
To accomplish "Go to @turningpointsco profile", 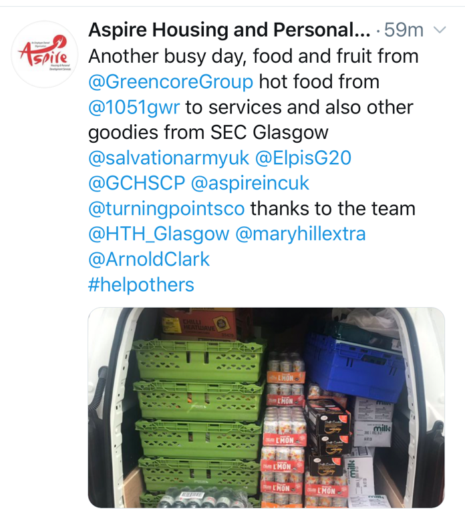I will tap(166, 209).
